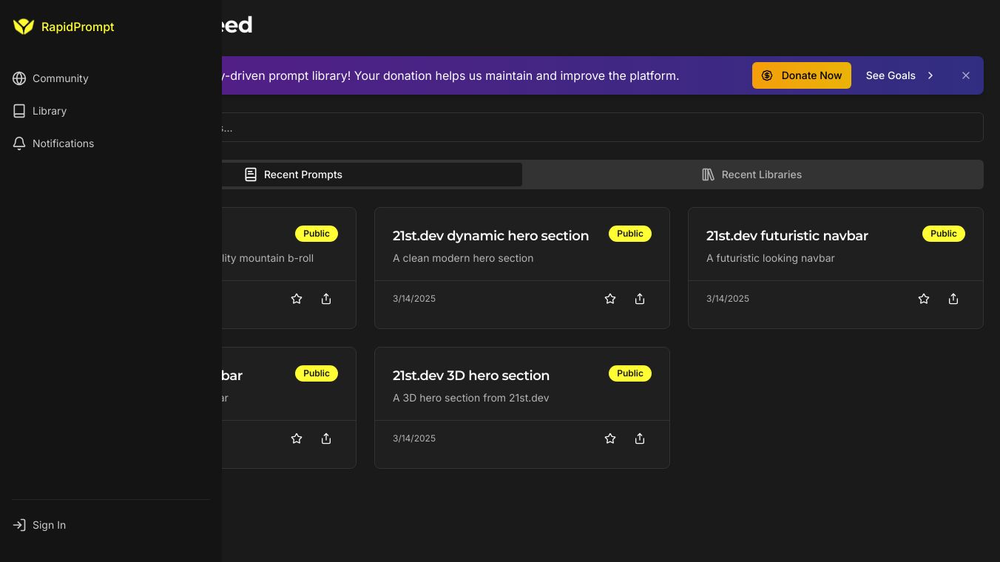The image size is (1000, 562).
Task: Click the Sign In link
Action: [x=49, y=525]
